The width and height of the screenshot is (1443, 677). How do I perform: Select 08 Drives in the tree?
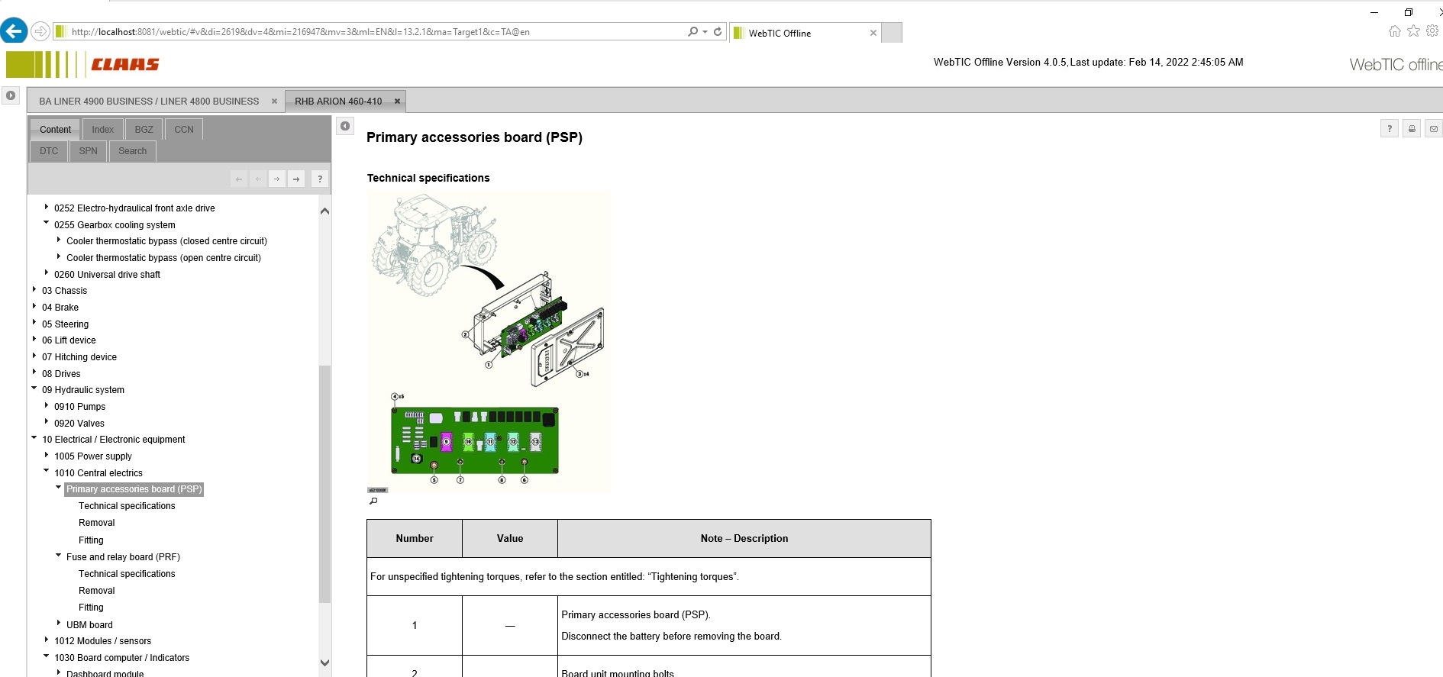coord(61,374)
